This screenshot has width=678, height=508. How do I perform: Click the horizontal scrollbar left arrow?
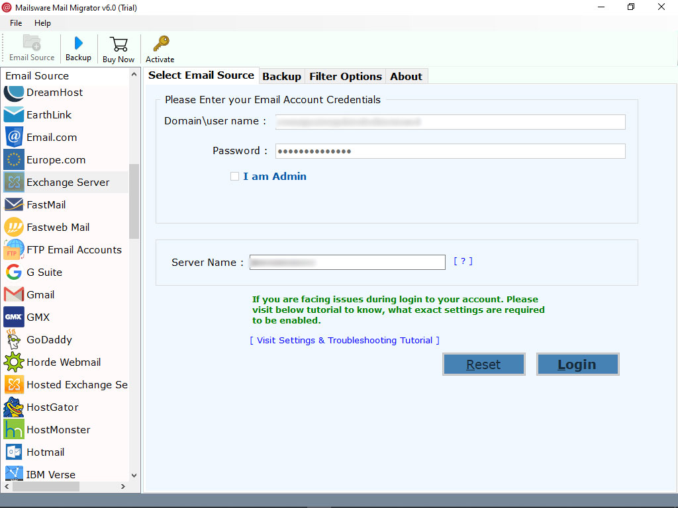pyautogui.click(x=7, y=486)
